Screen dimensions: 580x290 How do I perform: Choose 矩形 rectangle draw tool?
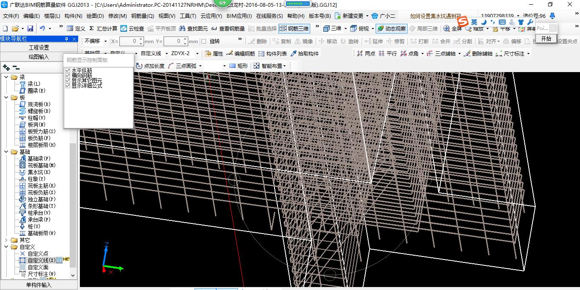coord(238,66)
